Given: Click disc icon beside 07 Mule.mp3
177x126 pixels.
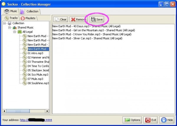Looking at the screenshot, I should [x=25, y=79].
